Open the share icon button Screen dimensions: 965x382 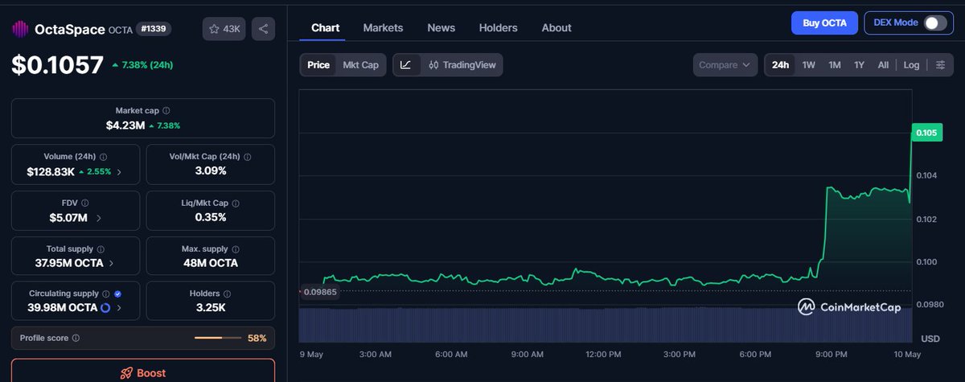tap(262, 29)
